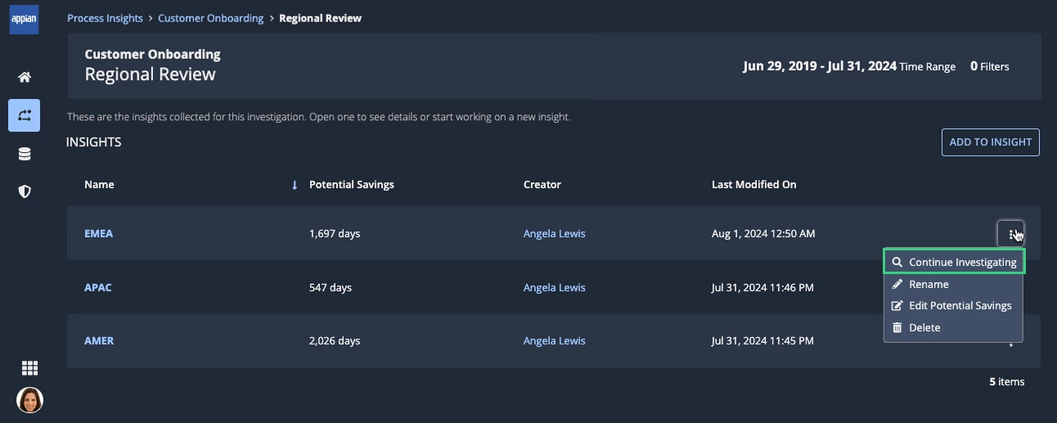Click the user profile avatar
1057x423 pixels.
[29, 400]
